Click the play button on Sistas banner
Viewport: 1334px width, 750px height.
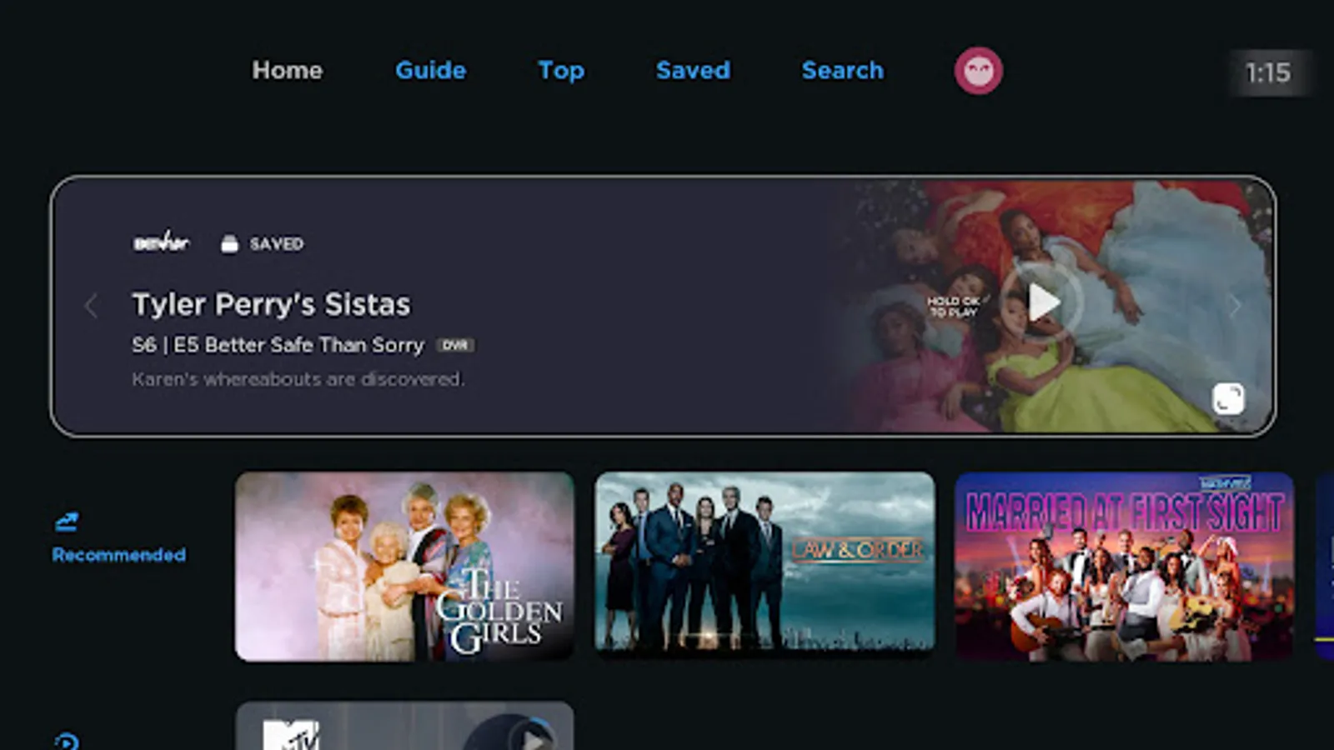tap(1042, 302)
